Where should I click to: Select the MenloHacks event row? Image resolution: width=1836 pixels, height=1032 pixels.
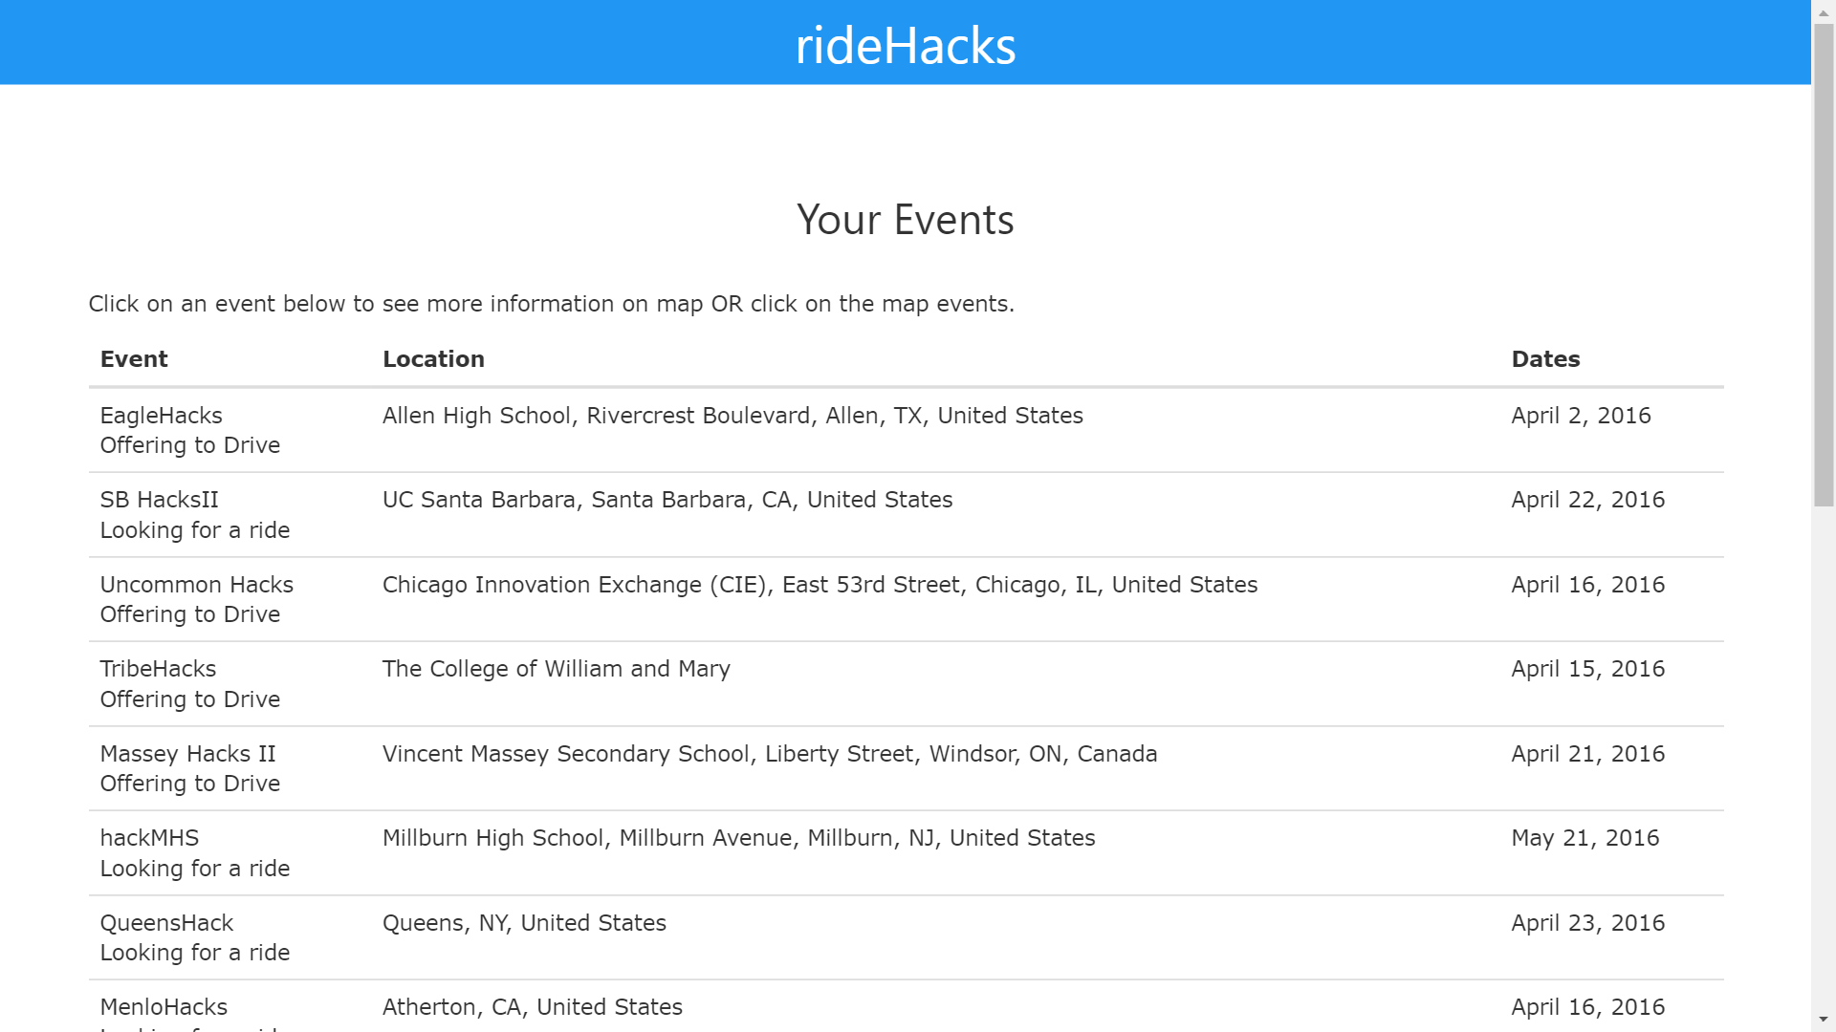tap(164, 1007)
